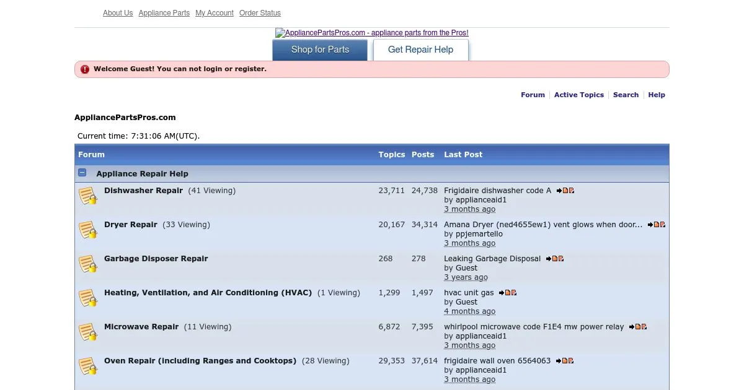
Task: Open Oven Repair (including Ranges and Cooktops) forum
Action: (x=200, y=361)
